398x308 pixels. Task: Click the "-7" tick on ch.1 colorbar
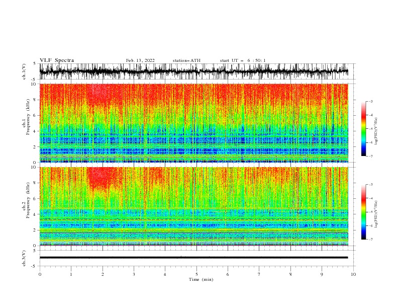370,156
